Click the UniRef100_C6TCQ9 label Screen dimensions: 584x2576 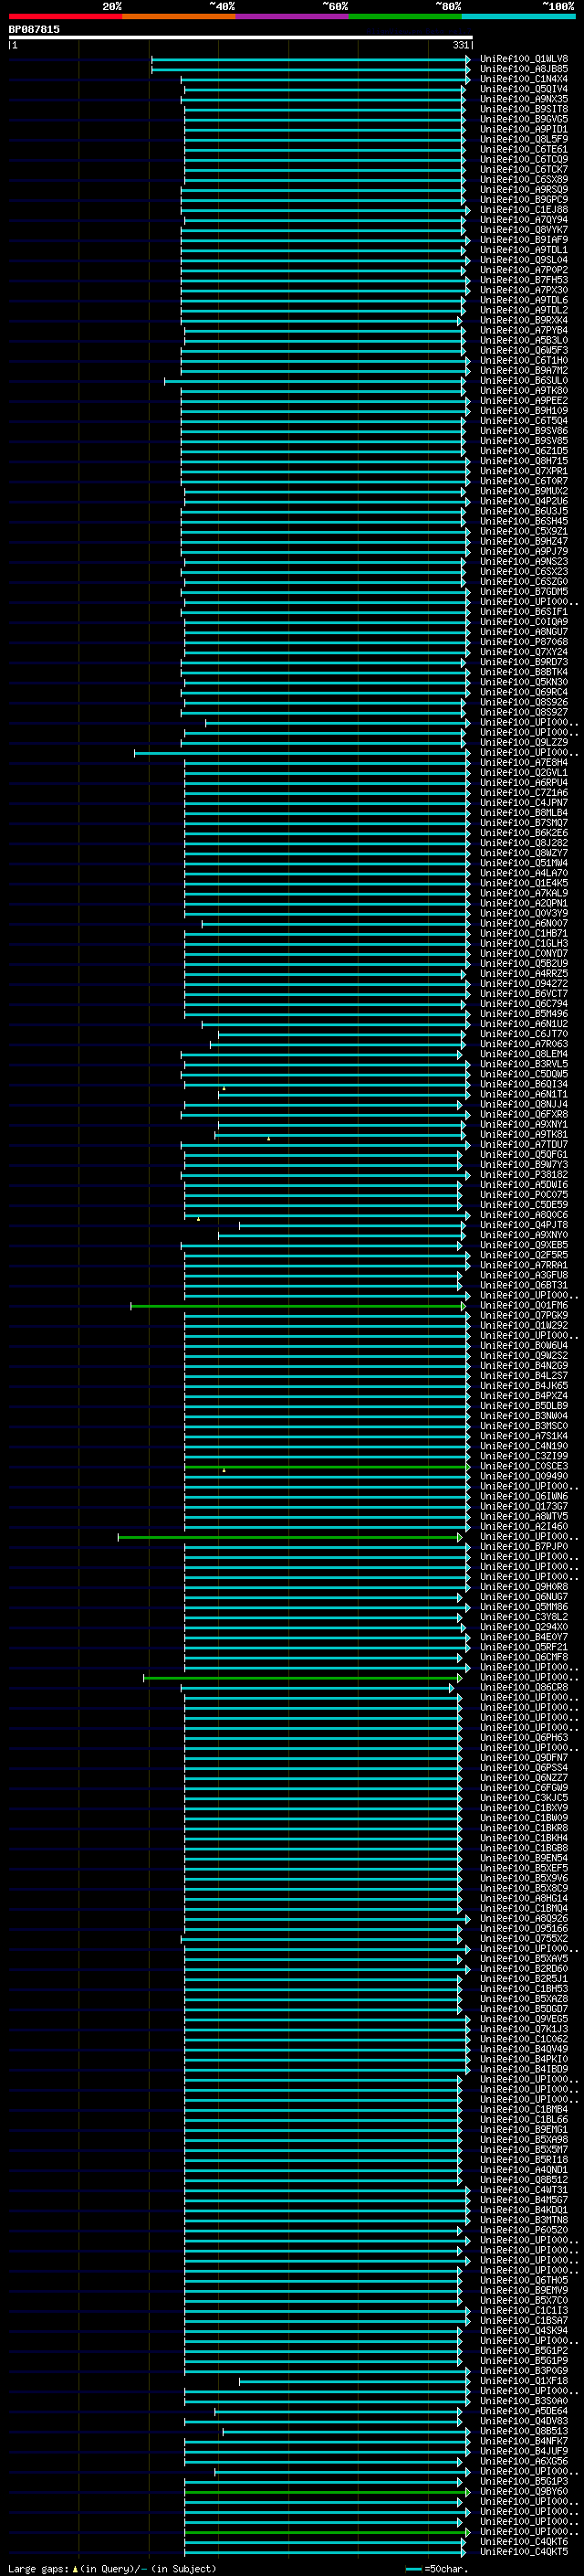[x=523, y=159]
